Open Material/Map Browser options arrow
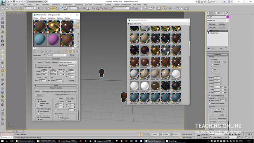The height and width of the screenshot is (143, 254). pyautogui.click(x=129, y=24)
